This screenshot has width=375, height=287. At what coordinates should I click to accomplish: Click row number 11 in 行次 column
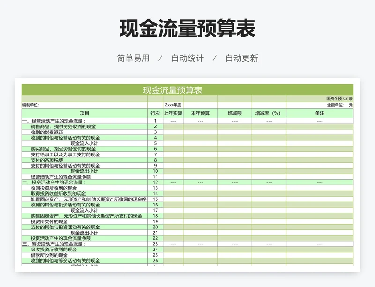pyautogui.click(x=155, y=177)
